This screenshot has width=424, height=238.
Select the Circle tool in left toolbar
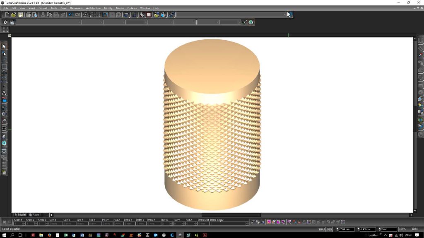(4, 73)
